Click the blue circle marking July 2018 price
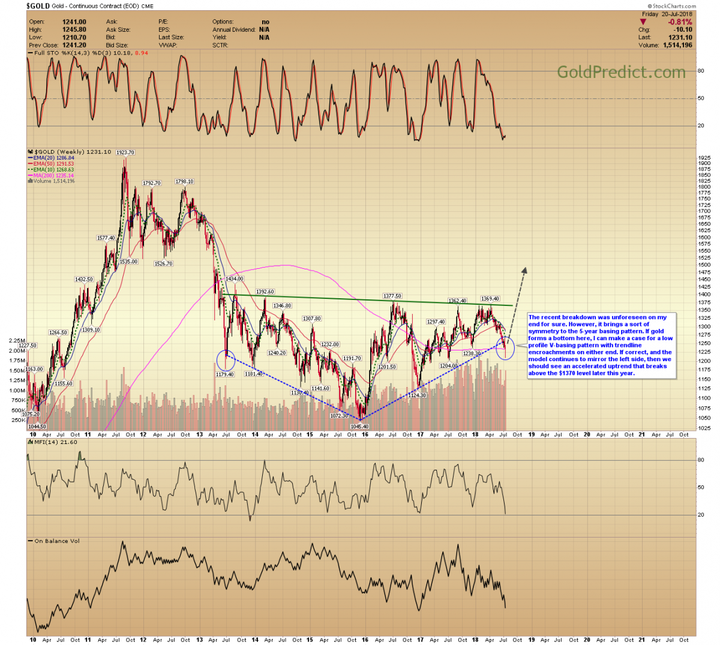 (505, 348)
